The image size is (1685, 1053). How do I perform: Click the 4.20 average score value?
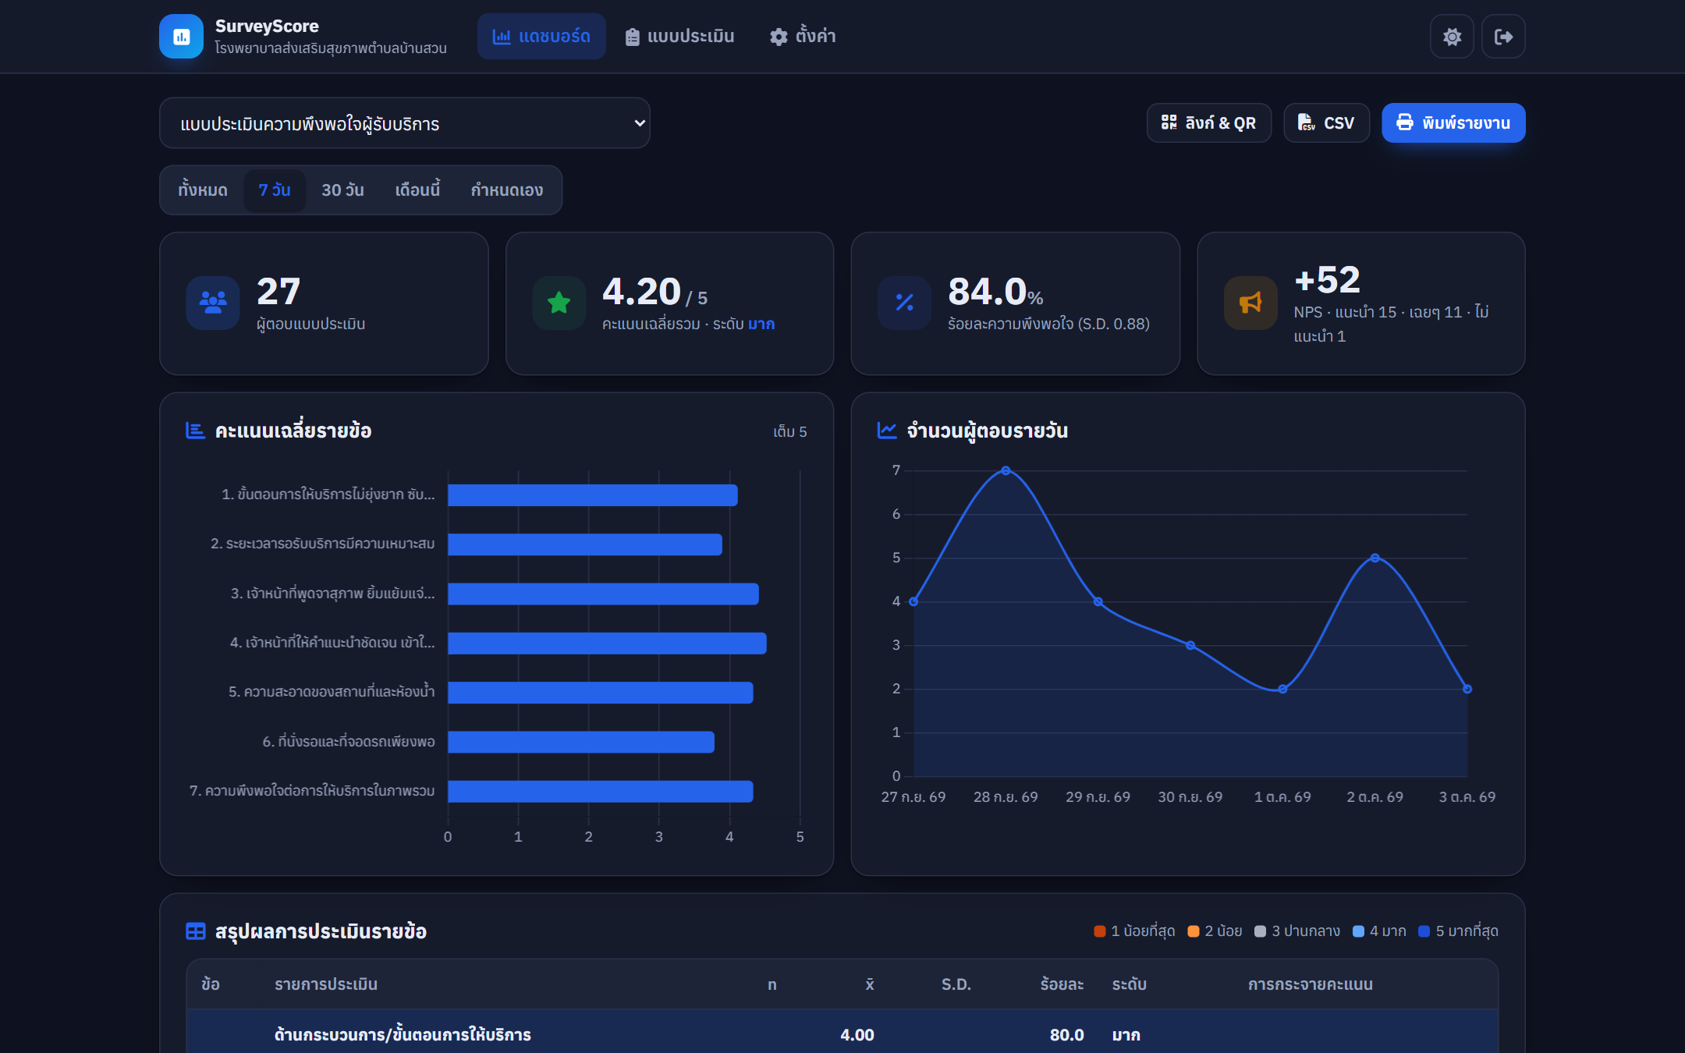[641, 292]
